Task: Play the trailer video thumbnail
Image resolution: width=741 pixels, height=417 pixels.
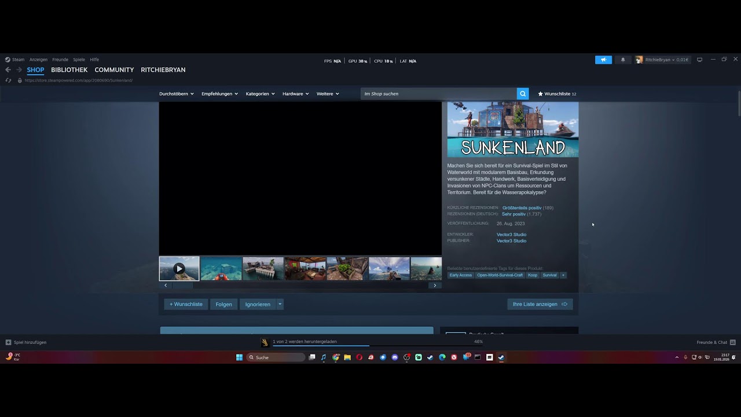Action: coord(179,269)
